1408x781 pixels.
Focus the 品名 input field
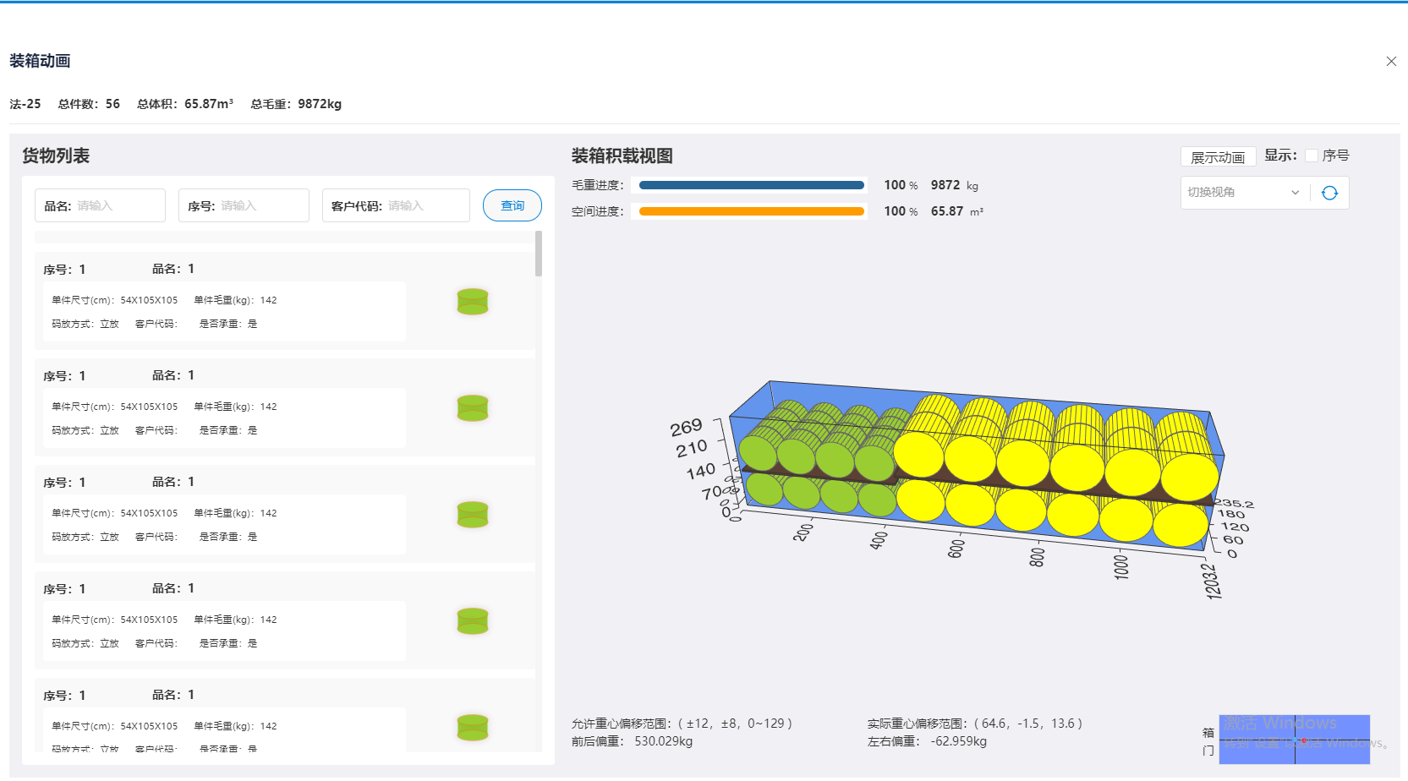117,205
